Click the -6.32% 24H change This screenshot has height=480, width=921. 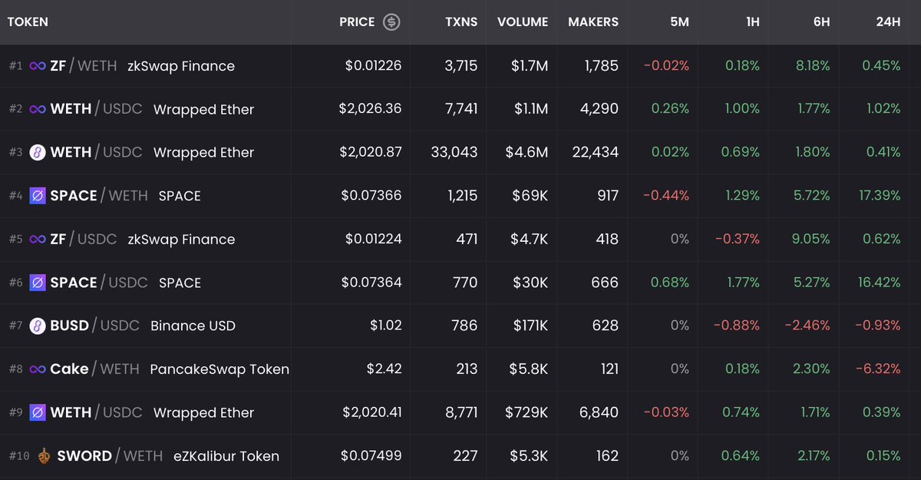(x=880, y=369)
